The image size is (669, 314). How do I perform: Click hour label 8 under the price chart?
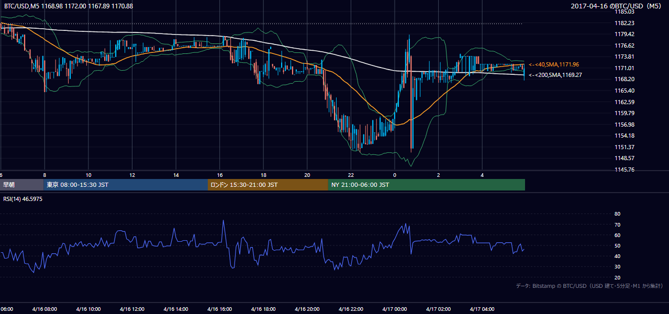tap(44, 175)
